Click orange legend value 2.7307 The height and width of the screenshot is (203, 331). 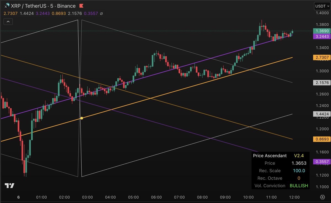tap(10, 13)
